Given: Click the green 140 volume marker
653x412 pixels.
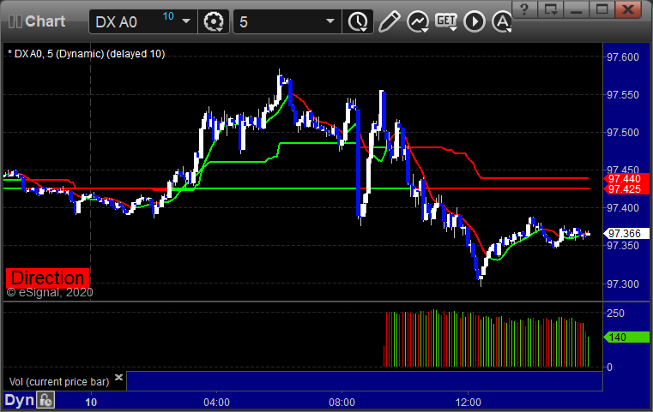Looking at the screenshot, I should (626, 337).
